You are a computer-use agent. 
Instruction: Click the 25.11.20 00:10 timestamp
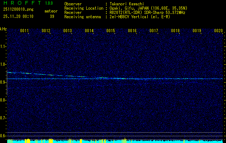point(18,16)
